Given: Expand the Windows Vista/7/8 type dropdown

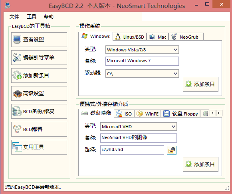Looking at the screenshot, I should (175, 50).
